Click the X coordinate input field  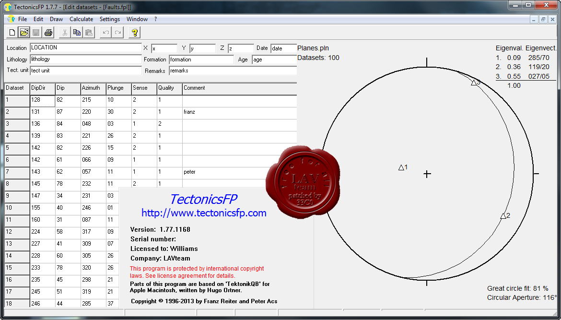click(x=164, y=48)
